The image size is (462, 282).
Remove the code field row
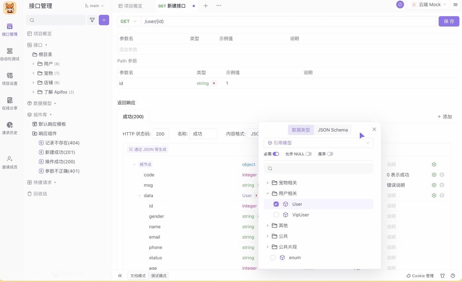coord(442,175)
